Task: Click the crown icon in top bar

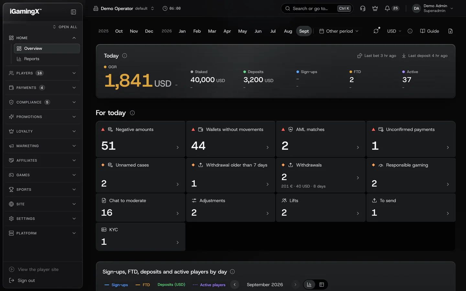Action: [375, 8]
